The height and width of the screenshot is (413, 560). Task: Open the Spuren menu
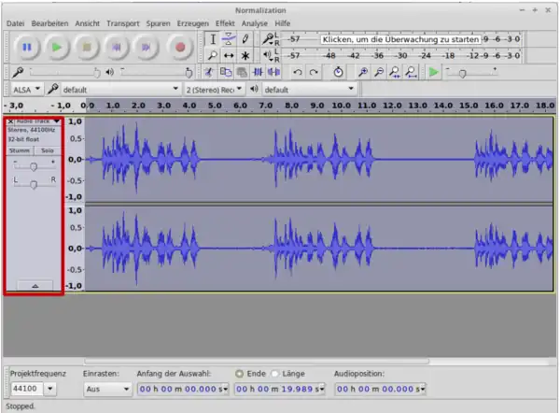coord(158,22)
